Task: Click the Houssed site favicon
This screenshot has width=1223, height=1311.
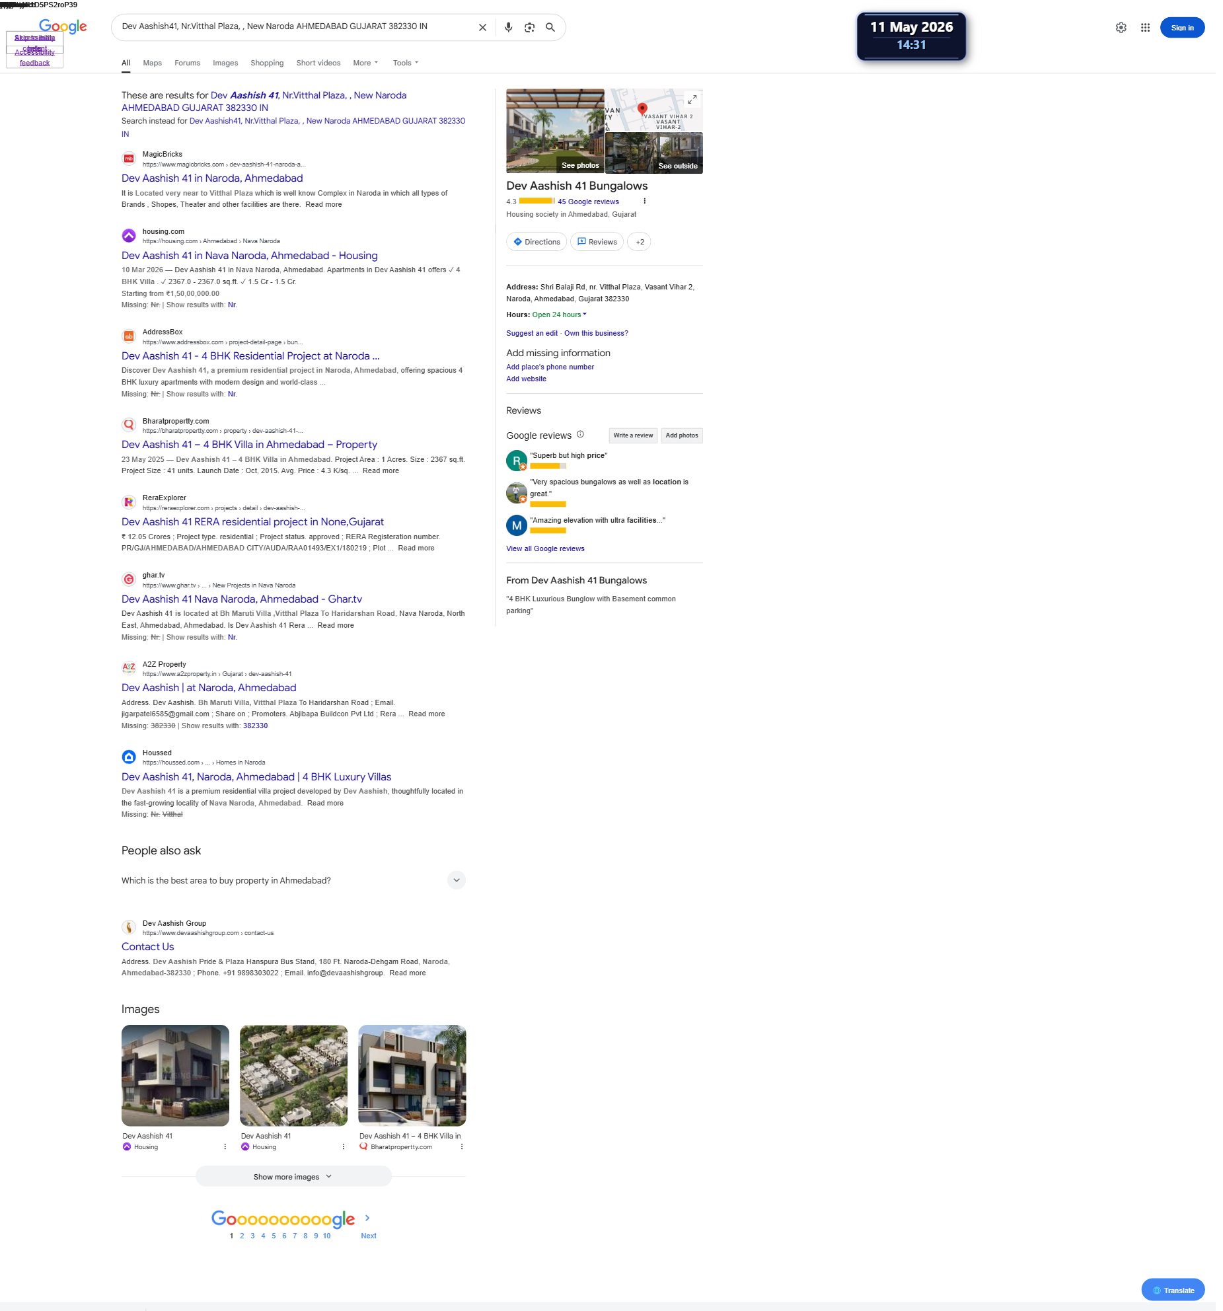Action: click(x=129, y=757)
